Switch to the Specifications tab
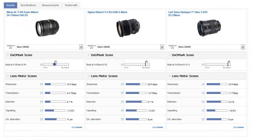 [x=28, y=5]
